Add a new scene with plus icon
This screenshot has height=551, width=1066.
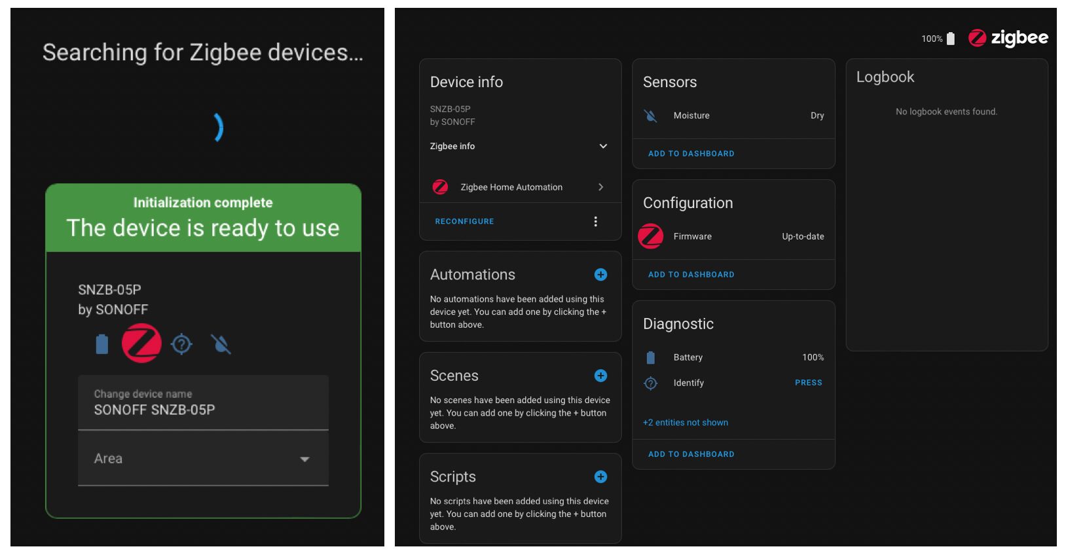coord(600,376)
